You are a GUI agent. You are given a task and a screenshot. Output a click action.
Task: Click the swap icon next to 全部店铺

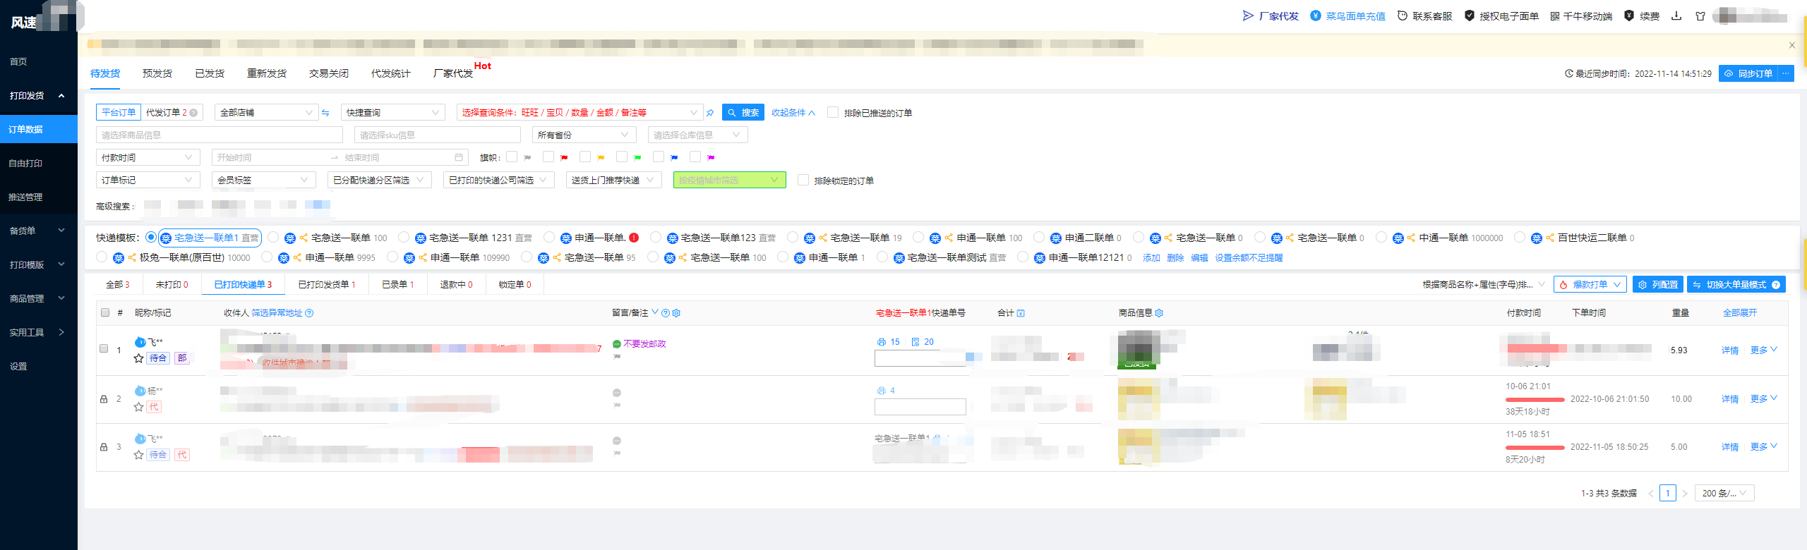325,113
